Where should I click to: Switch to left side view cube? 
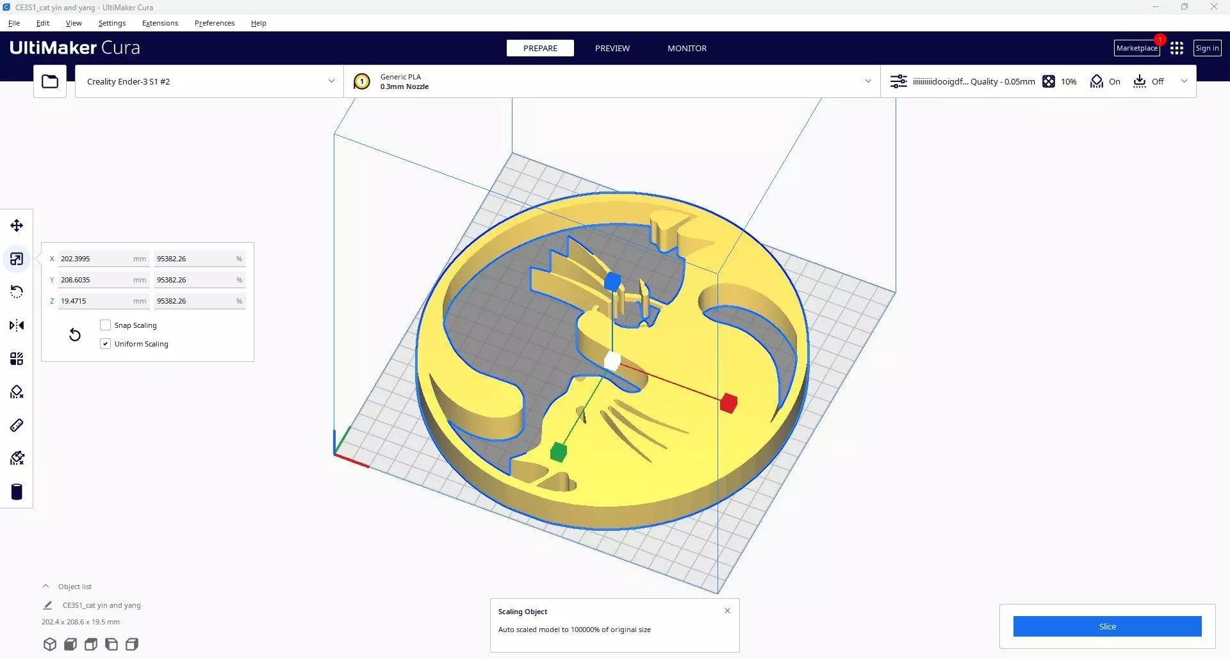click(x=111, y=644)
